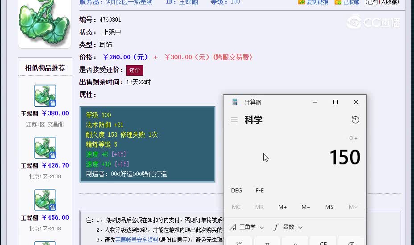The width and height of the screenshot is (414, 245).
Task: Open the ￥380.00 玉蝶翩 item thumbnail
Action: click(45, 95)
